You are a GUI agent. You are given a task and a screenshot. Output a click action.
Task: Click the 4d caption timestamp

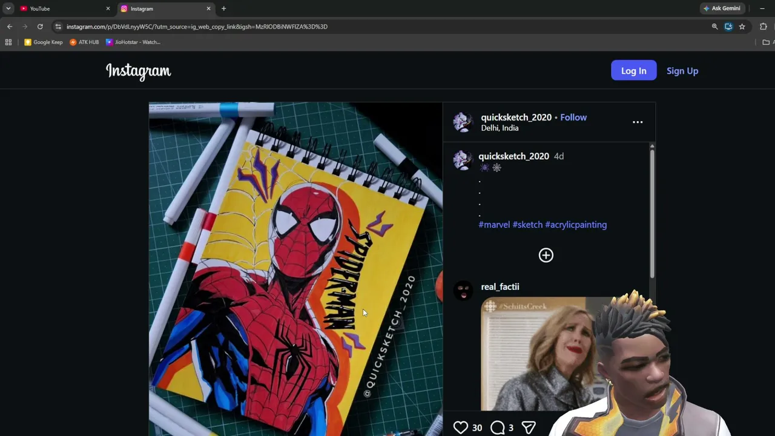[x=559, y=156]
